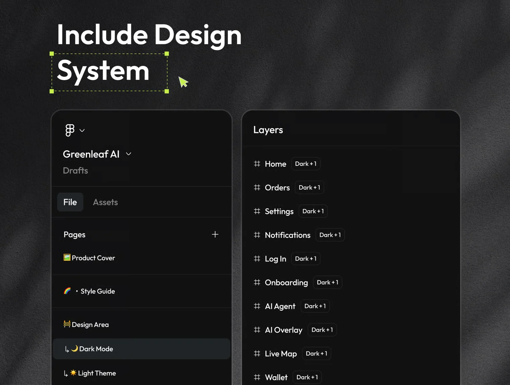Click the Dark +1 badge on Notifications

330,235
